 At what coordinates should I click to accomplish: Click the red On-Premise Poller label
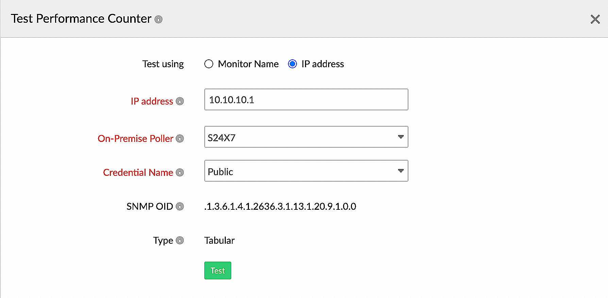coord(135,138)
